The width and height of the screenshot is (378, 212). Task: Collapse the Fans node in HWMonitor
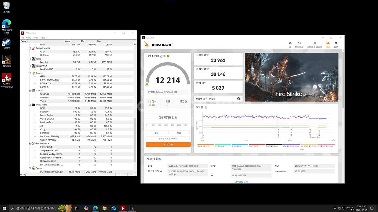coord(30,59)
